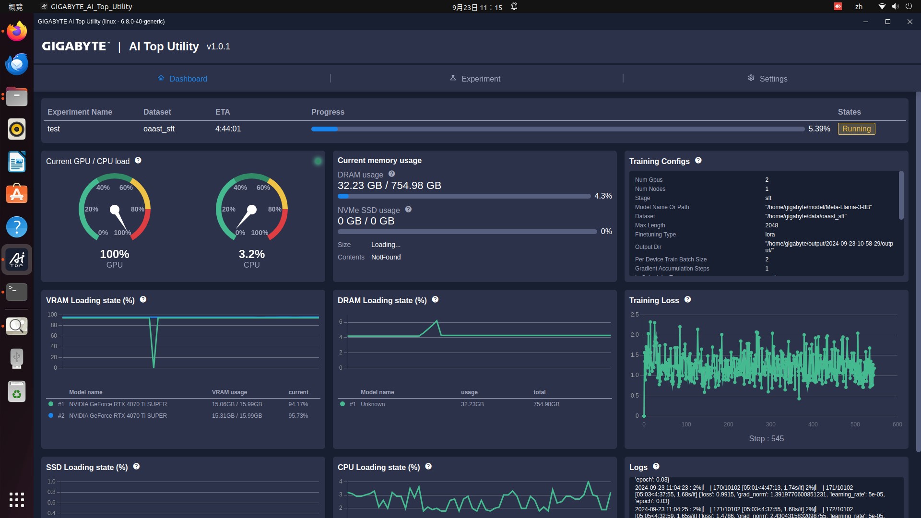This screenshot has width=921, height=518.
Task: Open the volume speaker indicator
Action: [x=895, y=7]
